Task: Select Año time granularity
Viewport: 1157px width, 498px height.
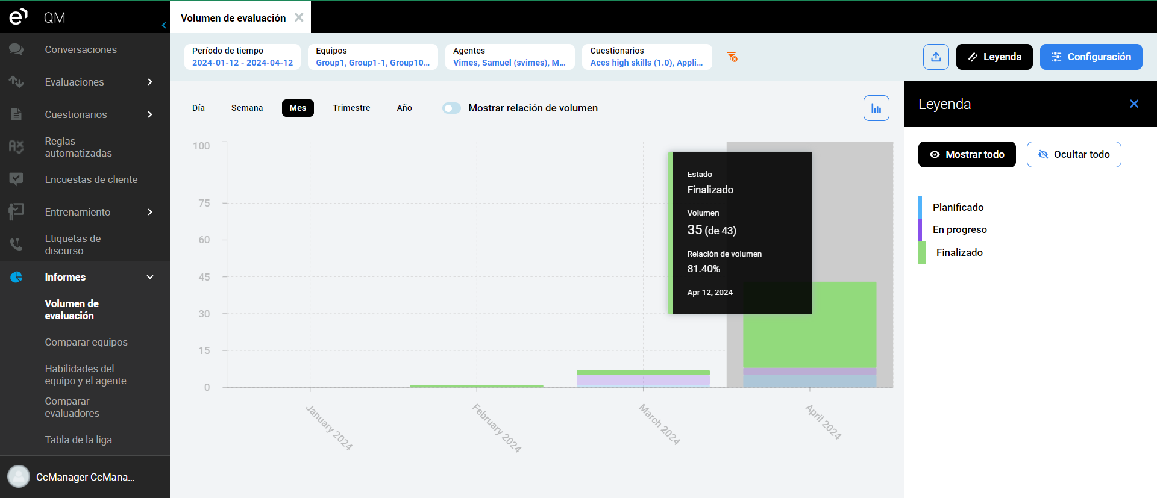Action: [x=404, y=108]
